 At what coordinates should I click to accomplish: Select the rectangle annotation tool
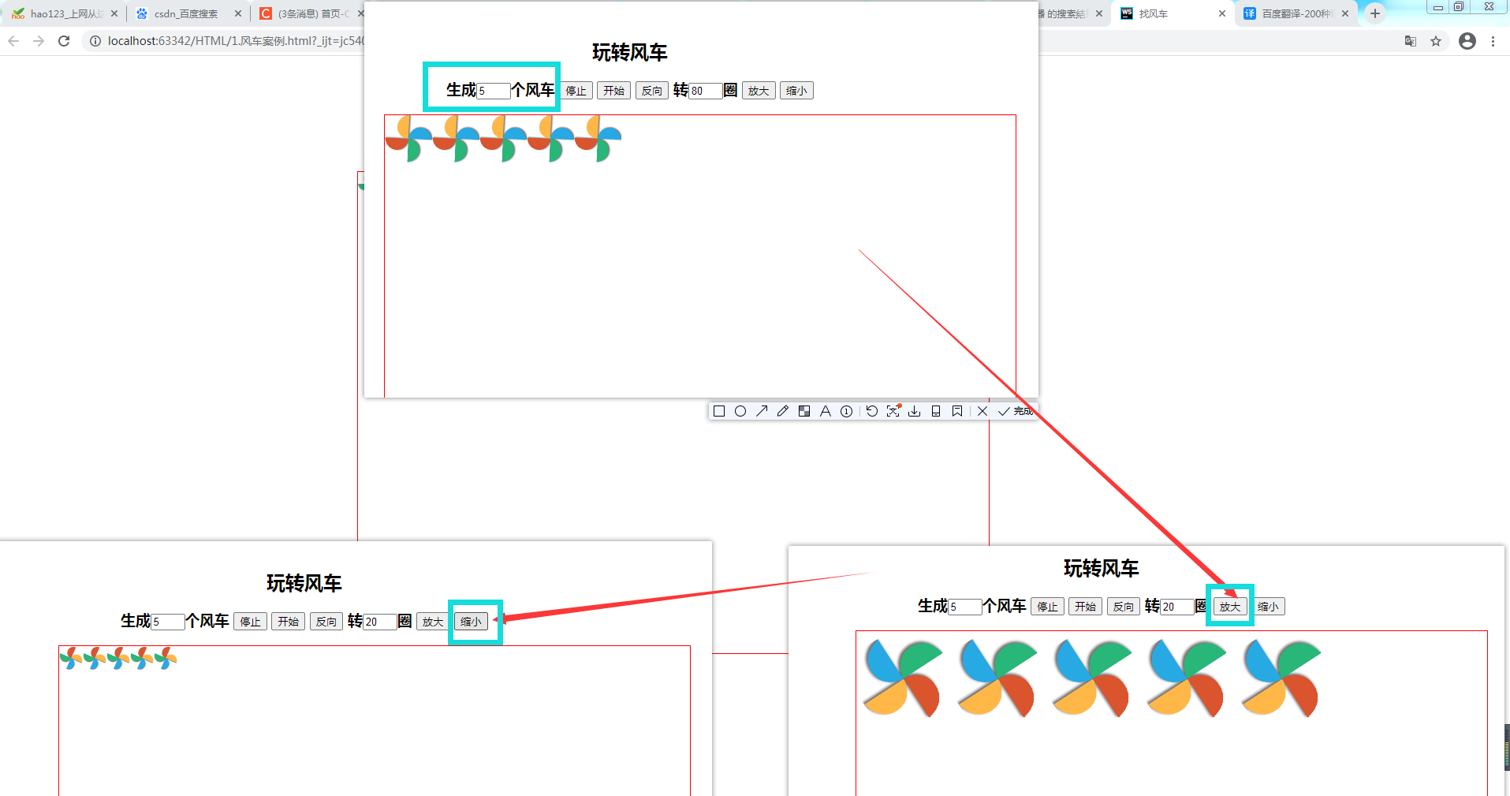(x=718, y=410)
